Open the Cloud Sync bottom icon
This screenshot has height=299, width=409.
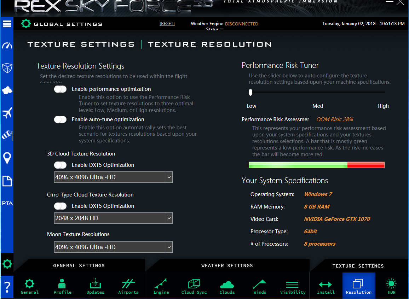[x=194, y=287]
